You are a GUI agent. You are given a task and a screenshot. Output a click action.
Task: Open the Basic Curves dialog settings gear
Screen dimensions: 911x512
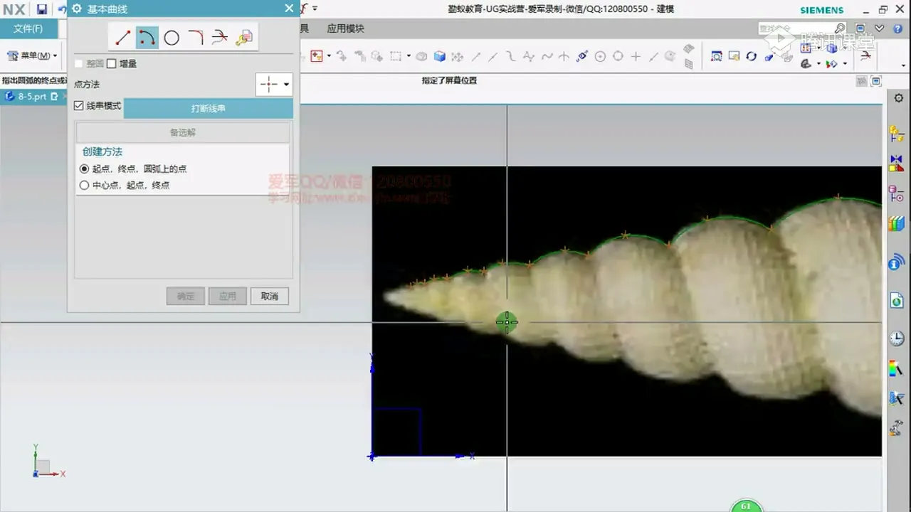click(x=78, y=9)
